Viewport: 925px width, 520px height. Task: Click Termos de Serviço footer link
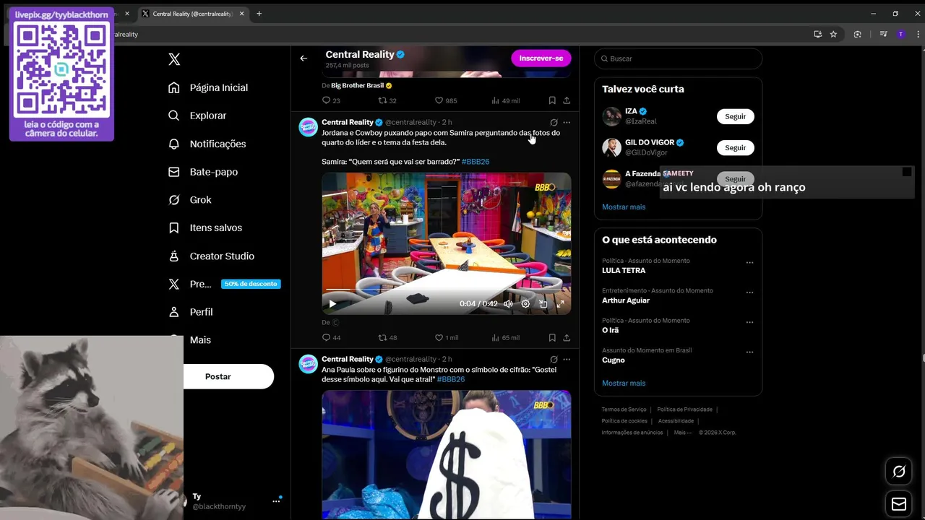[x=624, y=409]
